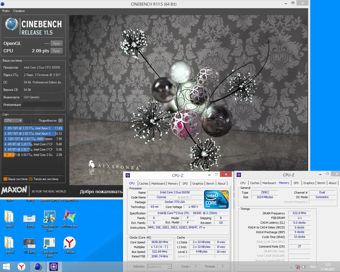
Task: Open Mainboard tab in right CPU-Z window
Action: (269, 183)
